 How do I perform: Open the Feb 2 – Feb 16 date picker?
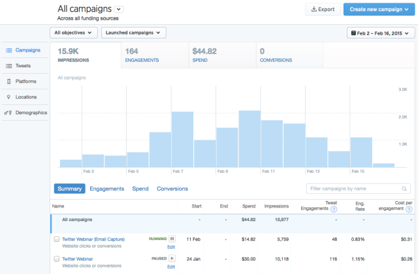click(380, 33)
